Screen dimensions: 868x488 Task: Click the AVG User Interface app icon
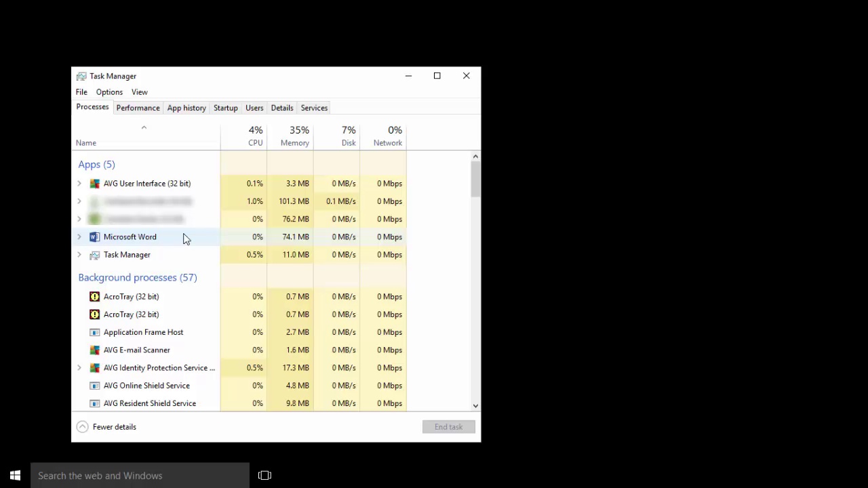tap(95, 184)
